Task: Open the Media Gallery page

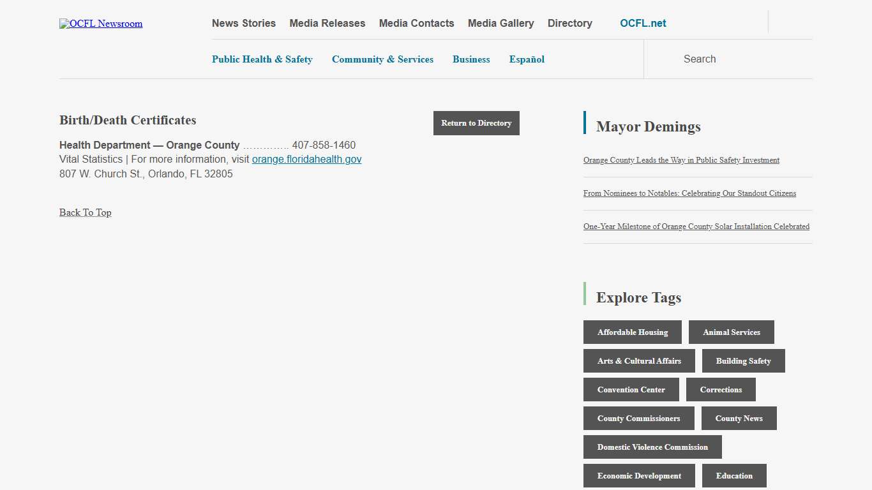Action: click(500, 24)
